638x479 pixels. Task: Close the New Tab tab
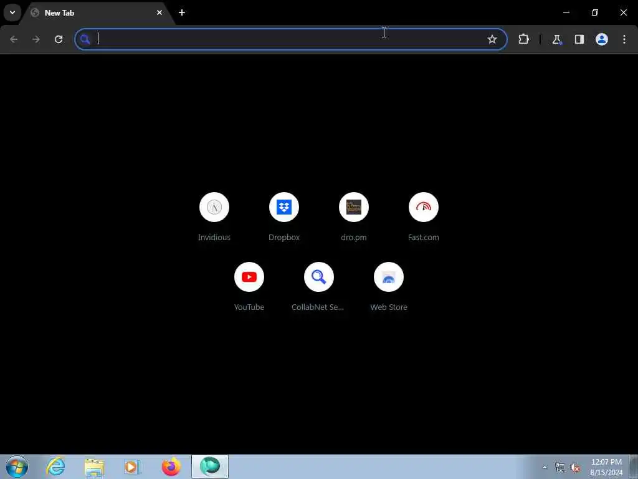159,12
